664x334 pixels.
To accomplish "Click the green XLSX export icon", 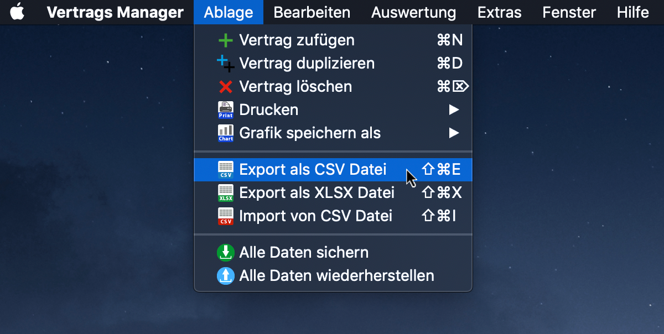I will 226,192.
